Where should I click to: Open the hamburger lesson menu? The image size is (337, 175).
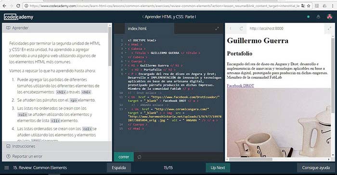click(7, 168)
